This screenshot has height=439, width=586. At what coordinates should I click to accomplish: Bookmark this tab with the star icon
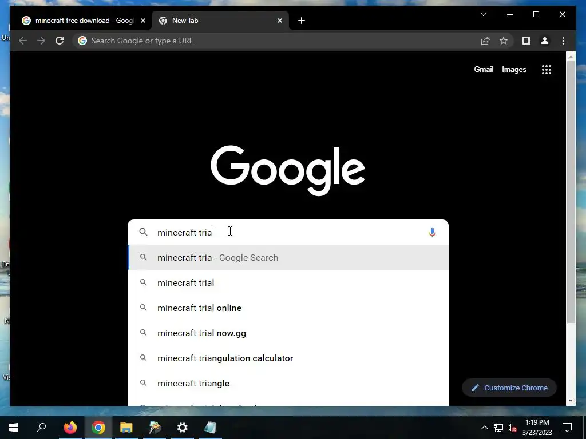[x=504, y=41]
